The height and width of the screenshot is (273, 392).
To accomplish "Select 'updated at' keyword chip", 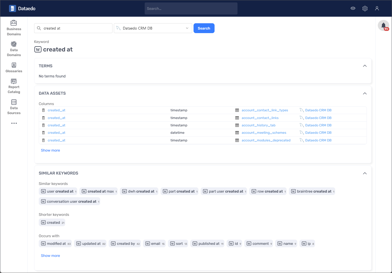I will 90,244.
